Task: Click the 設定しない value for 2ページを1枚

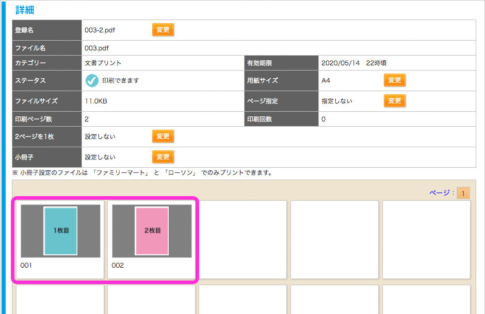Action: coord(100,136)
